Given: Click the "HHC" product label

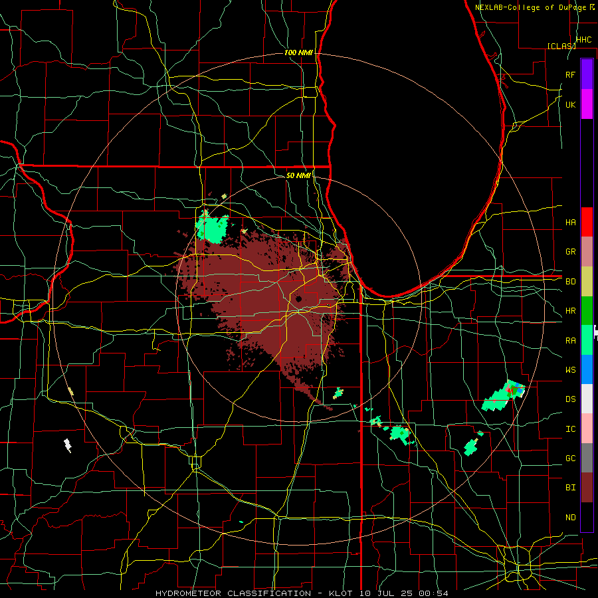Looking at the screenshot, I should [x=583, y=40].
